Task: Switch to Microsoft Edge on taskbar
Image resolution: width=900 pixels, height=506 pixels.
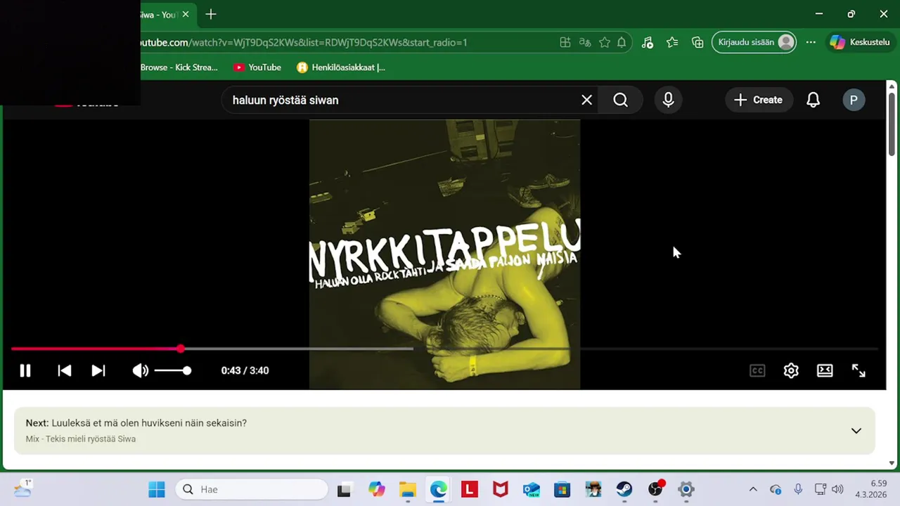Action: click(439, 489)
